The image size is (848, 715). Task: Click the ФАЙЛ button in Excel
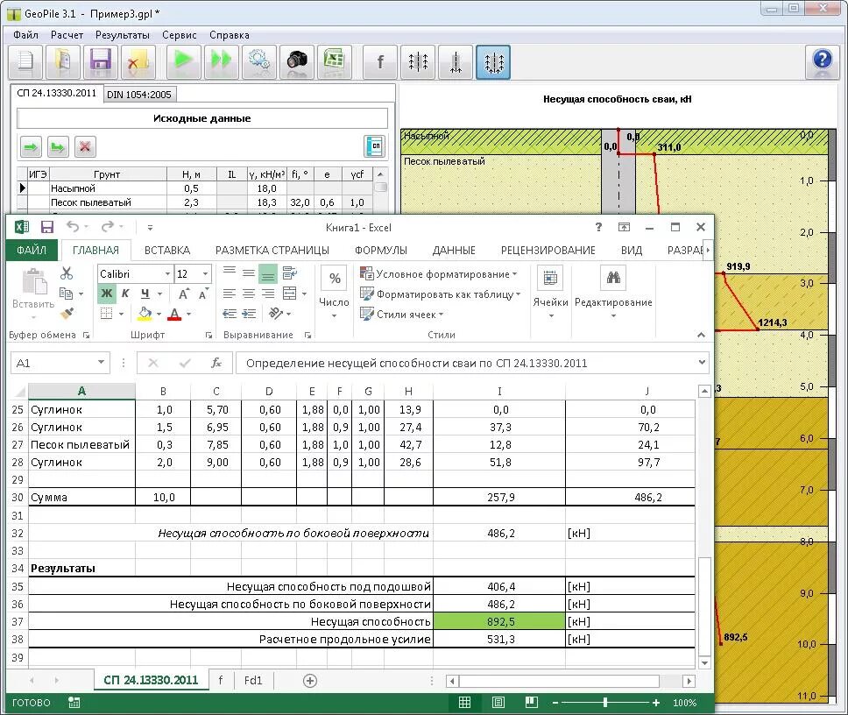[x=32, y=251]
